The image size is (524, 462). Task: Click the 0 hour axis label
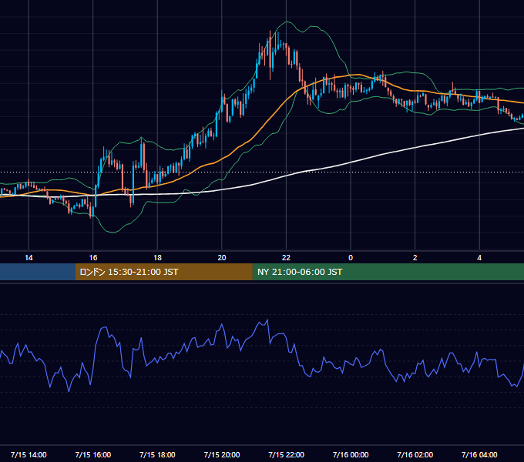coord(351,258)
